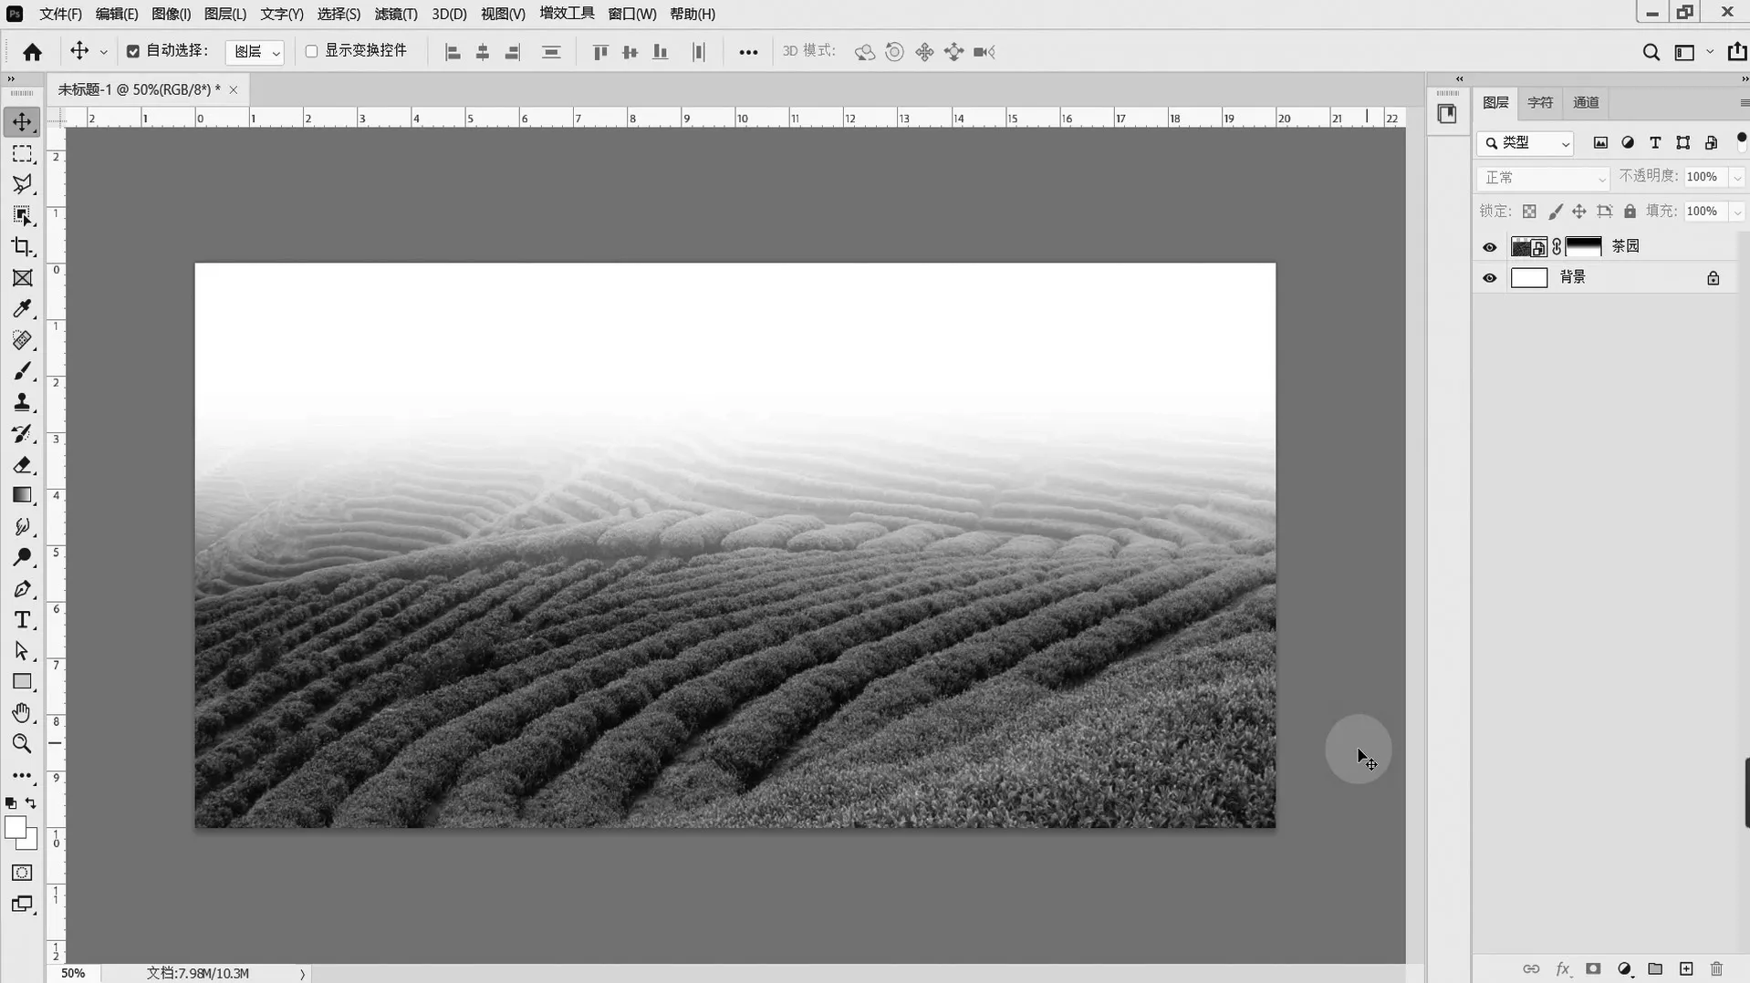Select the Smudge tool
1750x983 pixels.
tap(22, 526)
